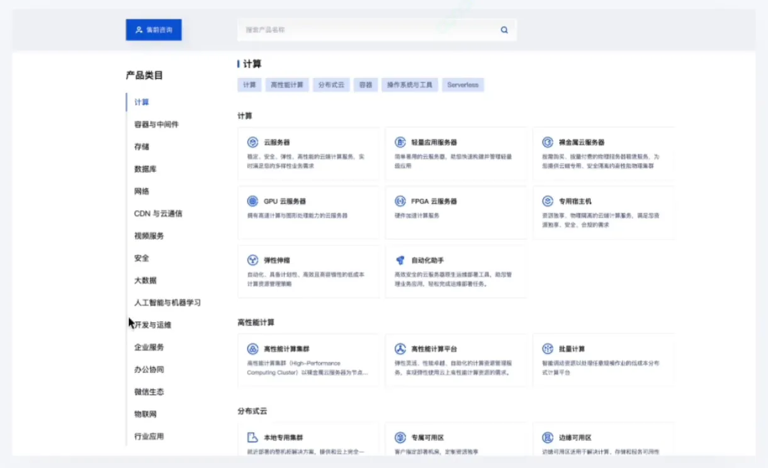
Task: Open the 批量计算 title link
Action: [x=572, y=349]
